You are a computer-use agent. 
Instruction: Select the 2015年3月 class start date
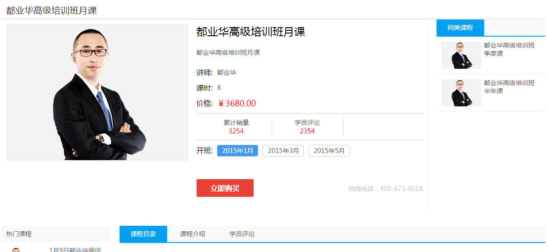[284, 151]
